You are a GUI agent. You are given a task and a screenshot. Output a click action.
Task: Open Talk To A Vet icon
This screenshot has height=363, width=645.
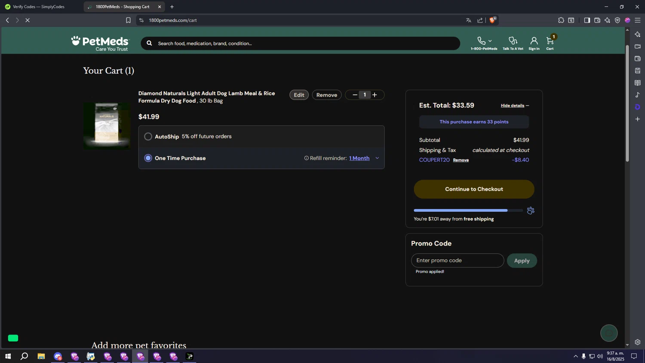point(513,41)
